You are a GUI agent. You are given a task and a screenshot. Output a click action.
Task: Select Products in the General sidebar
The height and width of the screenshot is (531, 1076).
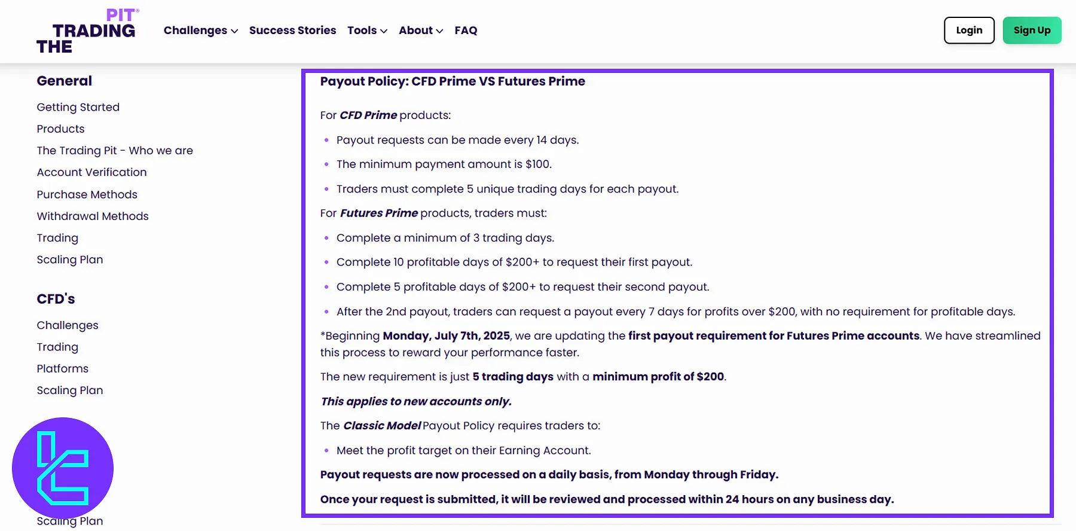60,129
